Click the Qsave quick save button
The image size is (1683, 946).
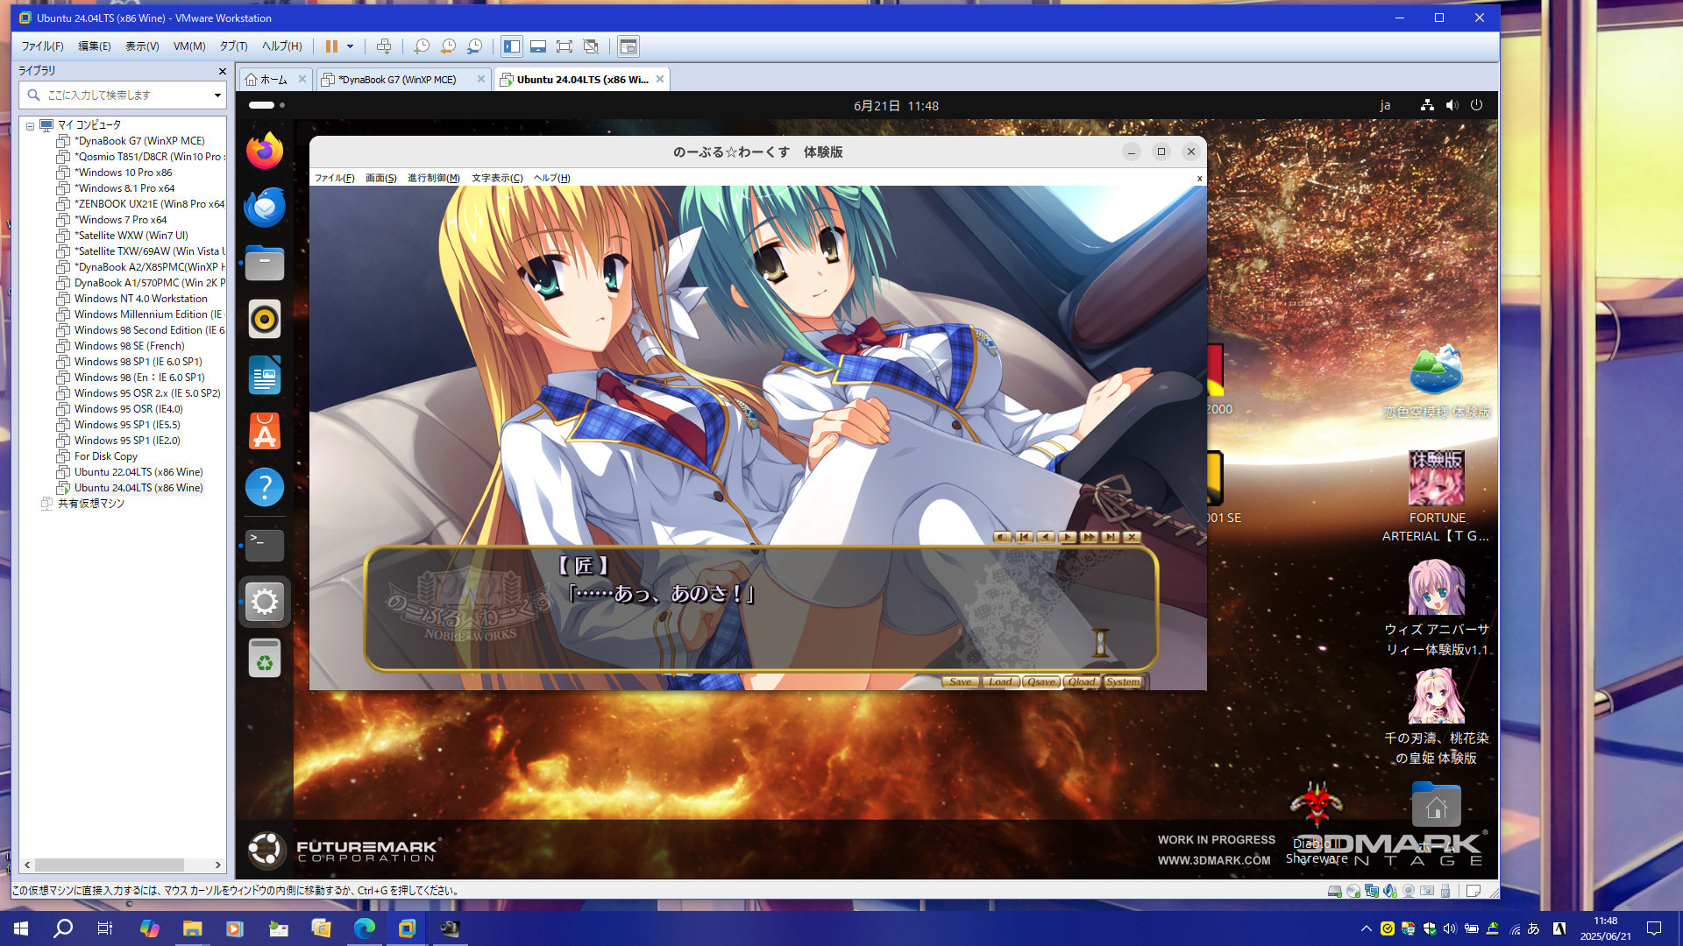pos(1041,681)
